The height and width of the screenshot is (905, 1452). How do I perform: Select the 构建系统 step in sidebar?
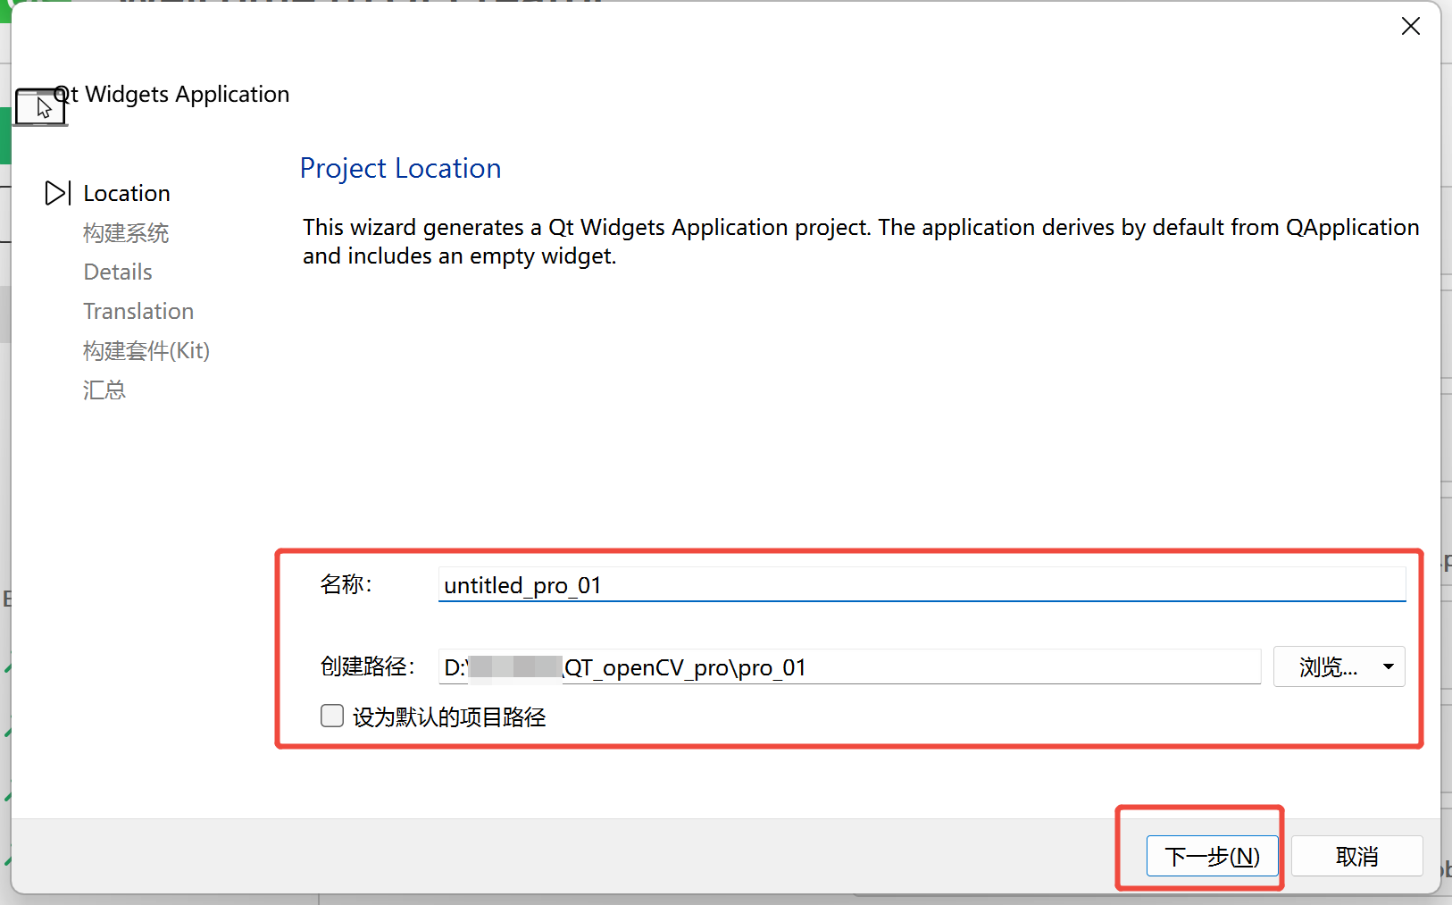(x=126, y=233)
